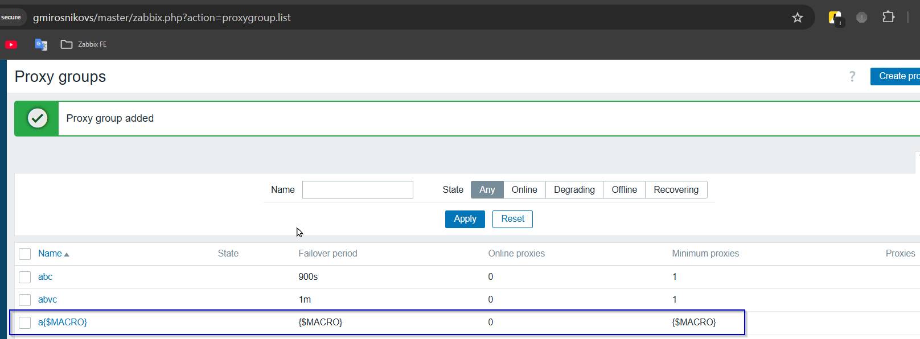Image resolution: width=920 pixels, height=339 pixels.
Task: Sort the table by Name column
Action: [x=50, y=254]
